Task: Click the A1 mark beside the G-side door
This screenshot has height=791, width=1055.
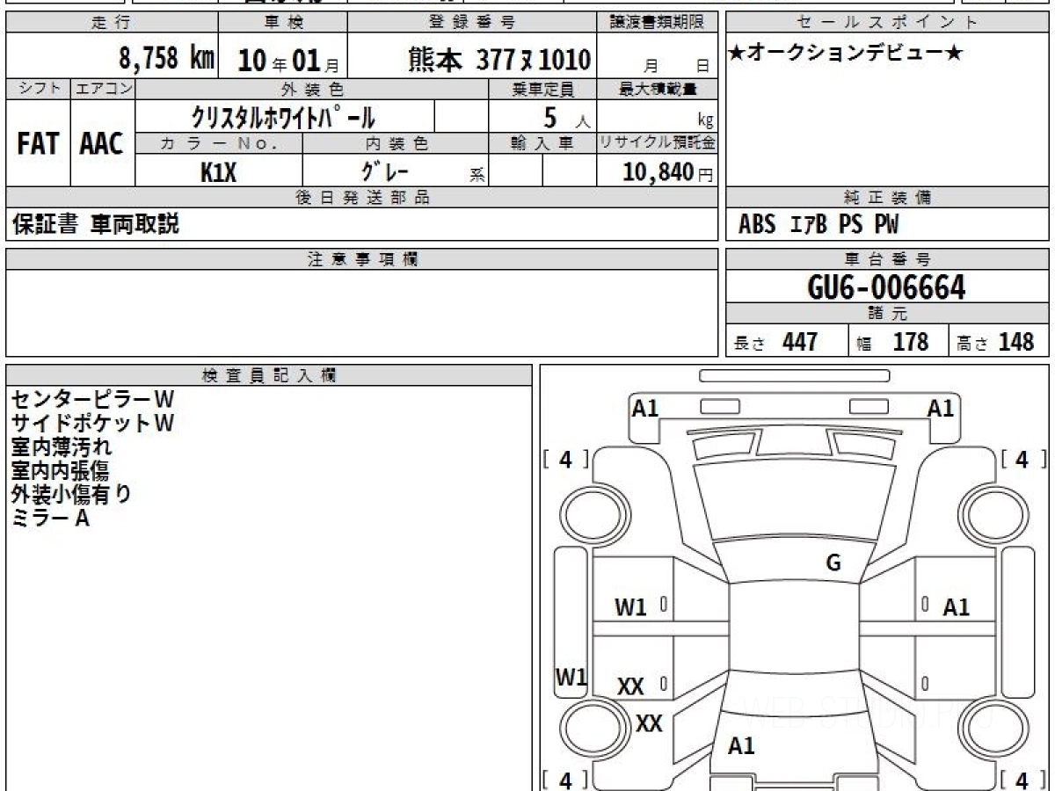Action: (956, 606)
